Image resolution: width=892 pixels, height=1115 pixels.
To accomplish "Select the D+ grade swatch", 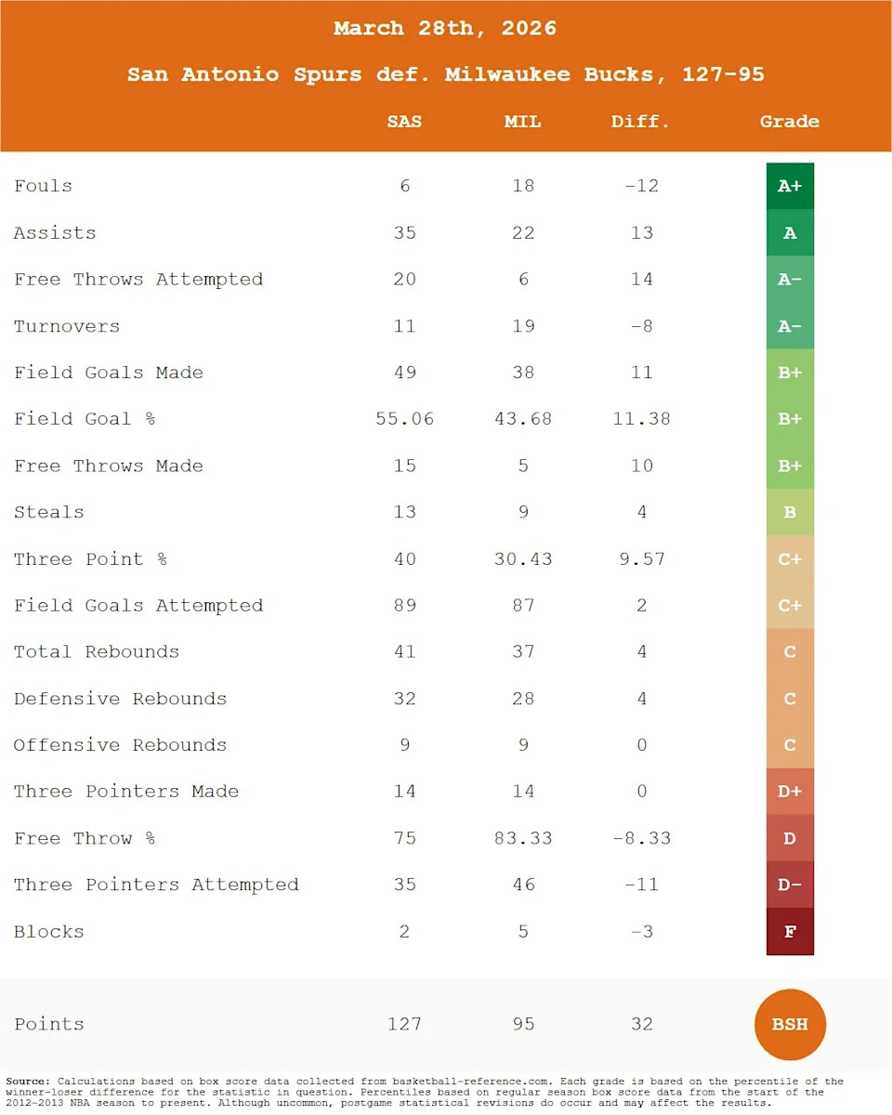I will pos(790,792).
